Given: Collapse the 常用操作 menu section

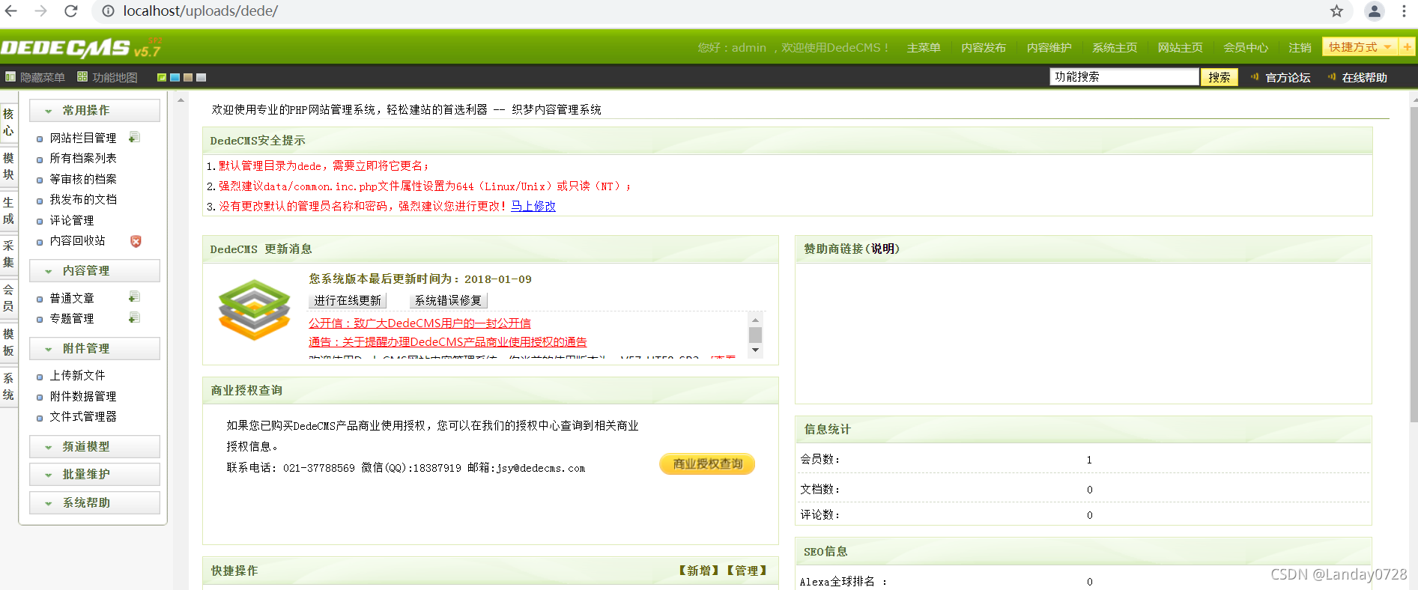Looking at the screenshot, I should (94, 110).
